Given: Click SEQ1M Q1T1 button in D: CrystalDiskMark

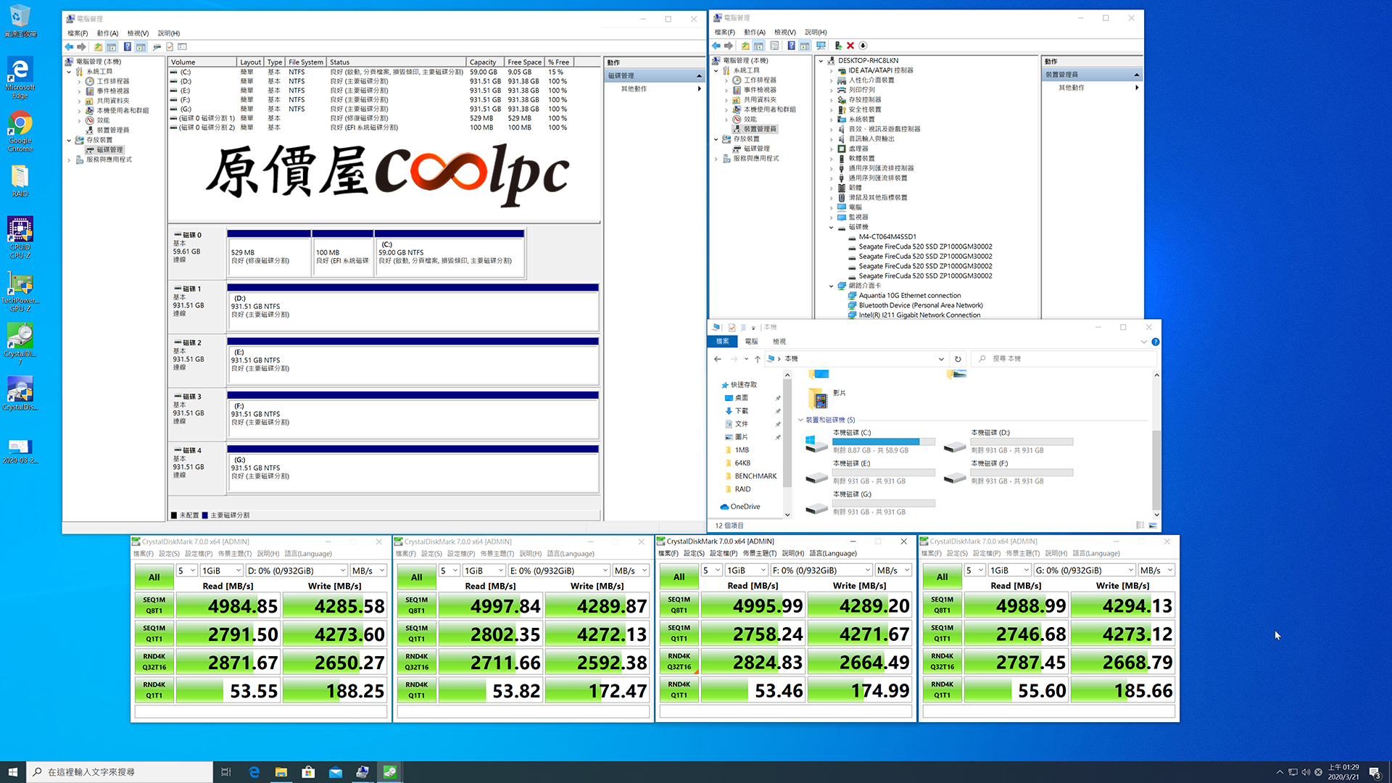Looking at the screenshot, I should (x=154, y=634).
